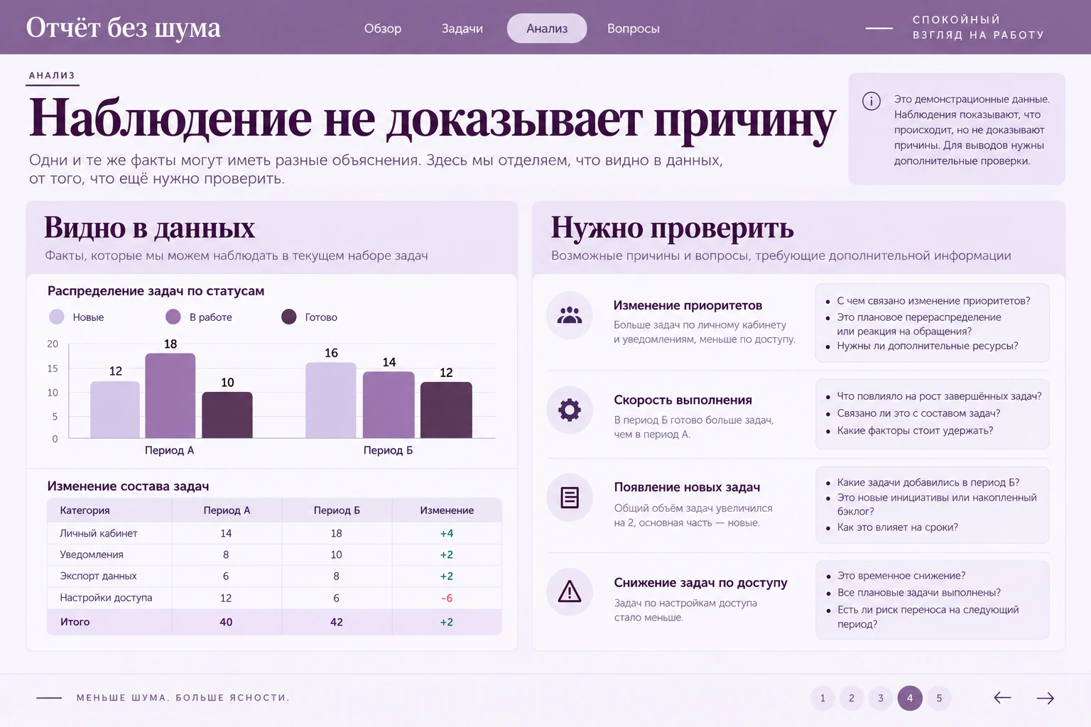Click the Итого row label
Screen dimensions: 1091x727
[75, 622]
